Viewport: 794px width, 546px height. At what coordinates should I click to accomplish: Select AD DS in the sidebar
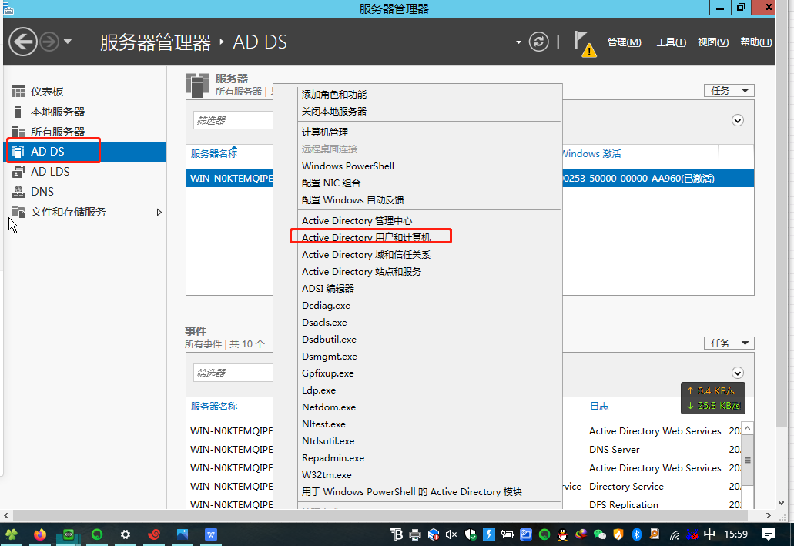tap(85, 152)
